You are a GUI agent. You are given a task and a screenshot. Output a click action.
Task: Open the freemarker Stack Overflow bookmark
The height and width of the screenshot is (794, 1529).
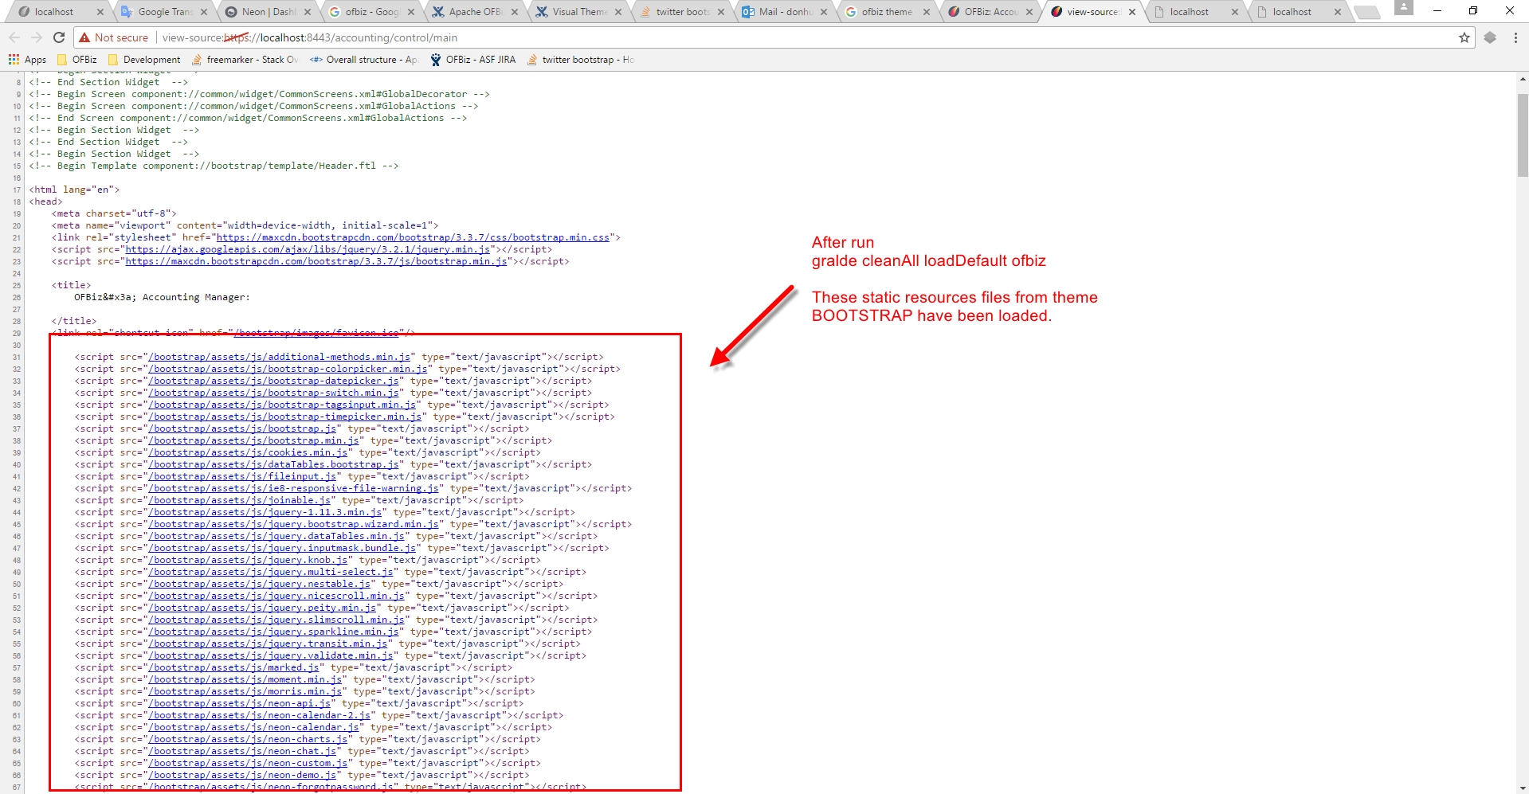(x=245, y=60)
